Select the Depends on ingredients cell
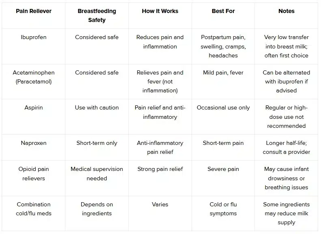The width and height of the screenshot is (321, 234). 97,209
